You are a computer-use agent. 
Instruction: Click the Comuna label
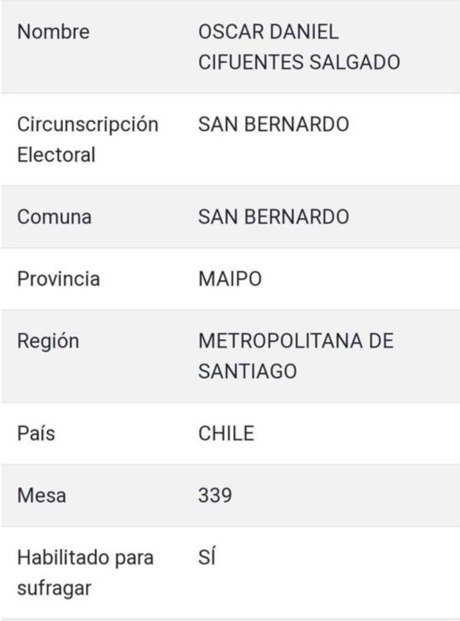[54, 217]
